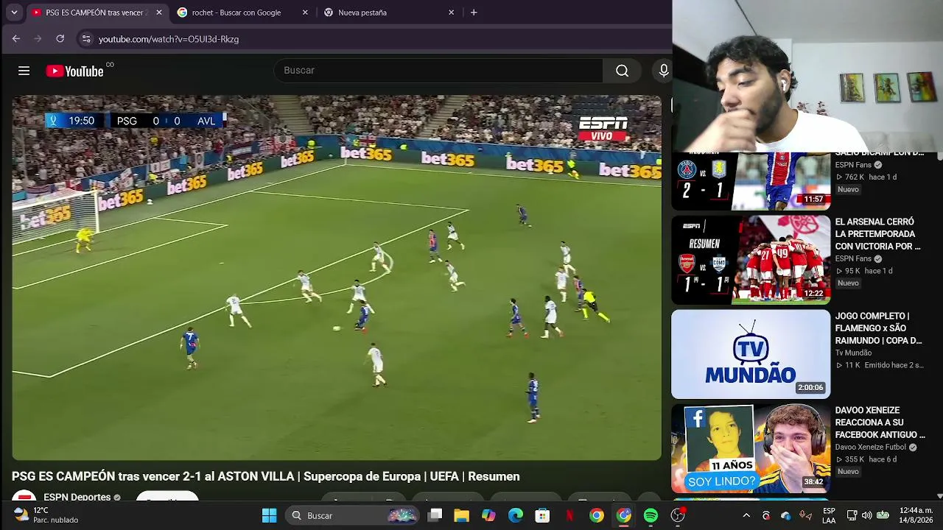Open a new browser tab
Viewport: 943px width, 530px height.
474,13
